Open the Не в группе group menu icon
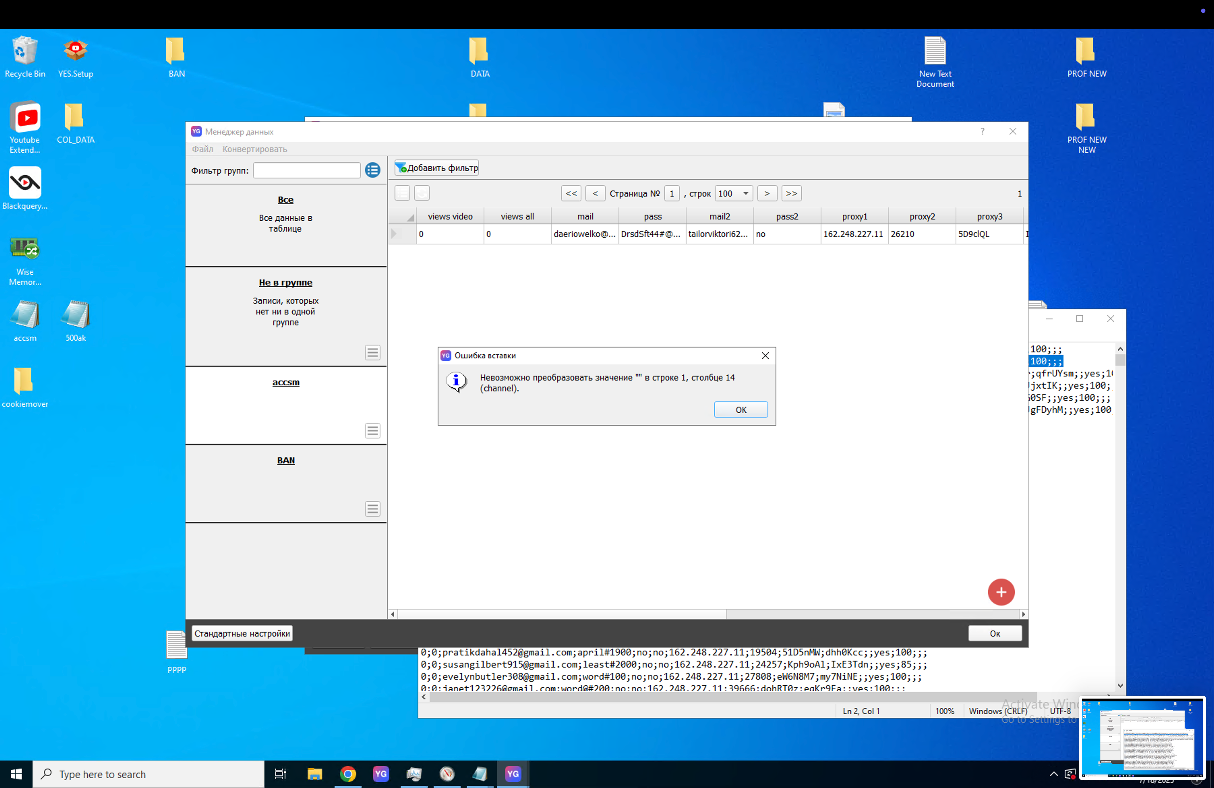This screenshot has height=788, width=1214. point(372,352)
